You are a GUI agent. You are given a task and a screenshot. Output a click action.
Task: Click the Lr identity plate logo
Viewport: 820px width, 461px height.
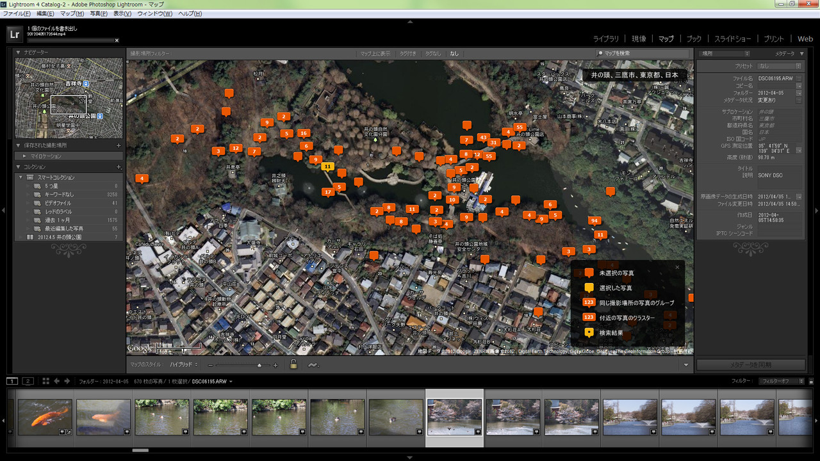click(15, 35)
